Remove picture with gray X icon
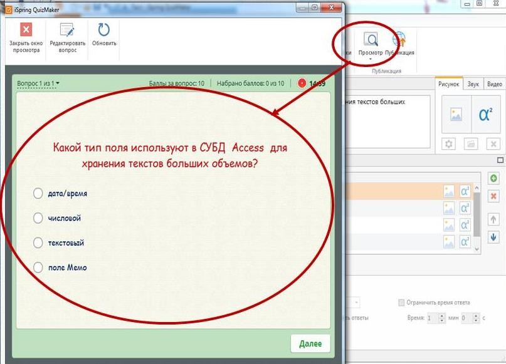Viewport: 506px width, 364px height. [493, 144]
